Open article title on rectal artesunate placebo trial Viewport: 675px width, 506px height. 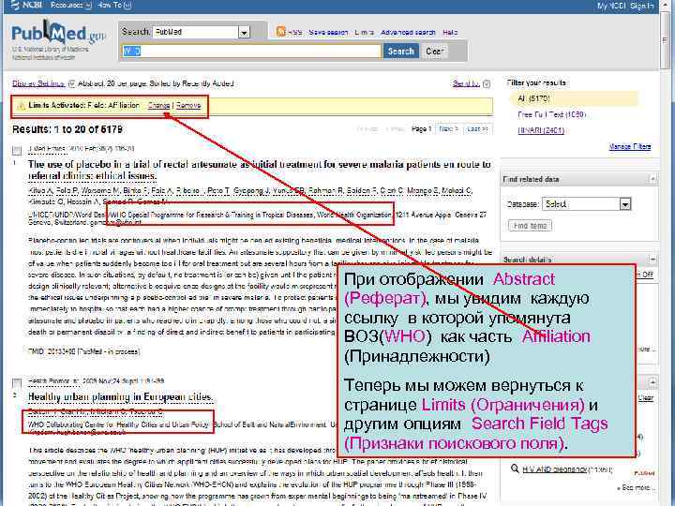tap(259, 170)
